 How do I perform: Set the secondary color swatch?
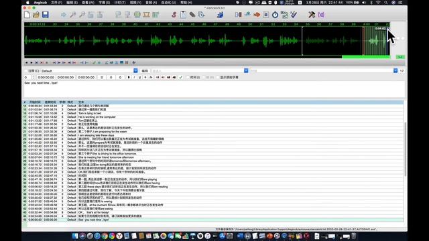pyautogui.click(x=163, y=78)
